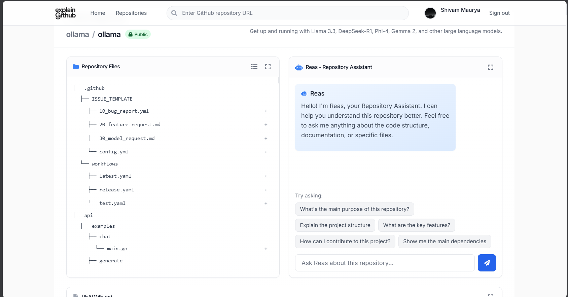The height and width of the screenshot is (297, 568).
Task: Click plus icon next to 30_model_request.md
Action: click(266, 138)
